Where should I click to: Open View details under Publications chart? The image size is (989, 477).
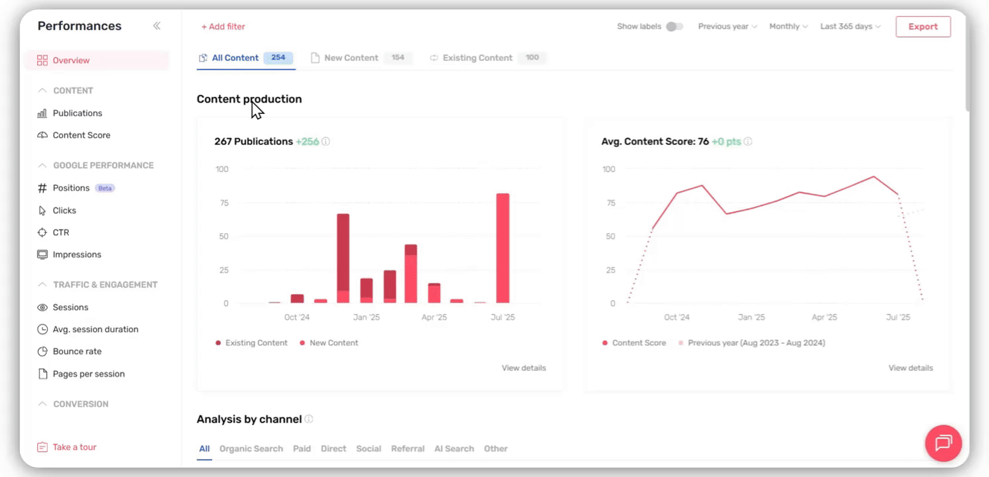[x=523, y=368]
